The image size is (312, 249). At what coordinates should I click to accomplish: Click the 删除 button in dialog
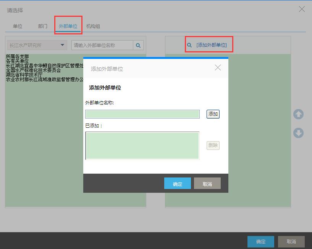213,145
